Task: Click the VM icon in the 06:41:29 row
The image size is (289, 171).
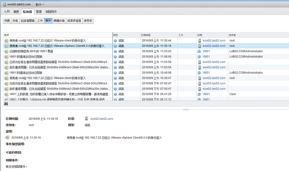Action: tap(199, 94)
